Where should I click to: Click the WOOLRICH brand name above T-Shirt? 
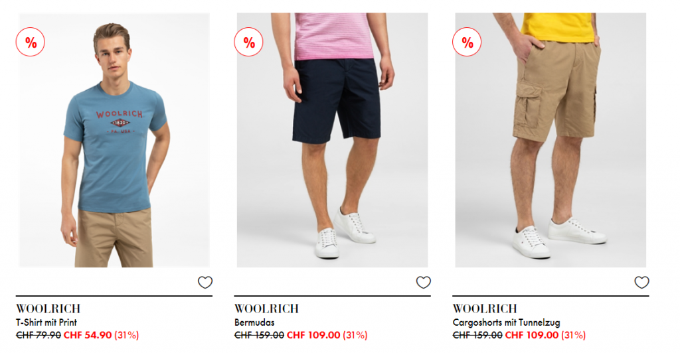tap(48, 309)
